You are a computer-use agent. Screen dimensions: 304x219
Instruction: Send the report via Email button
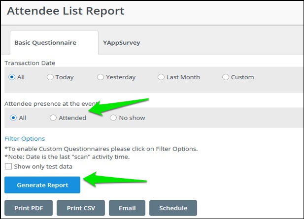point(127,208)
